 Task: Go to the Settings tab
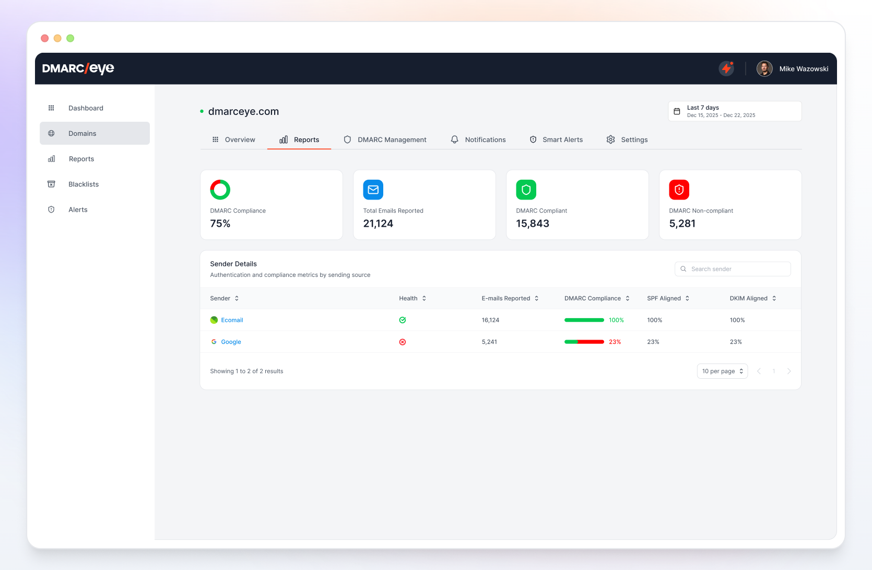[x=627, y=139]
